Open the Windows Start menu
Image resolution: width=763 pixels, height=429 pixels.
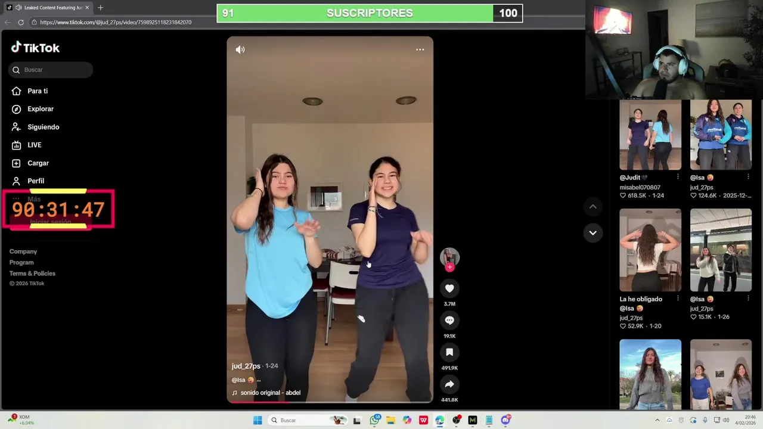pos(258,420)
